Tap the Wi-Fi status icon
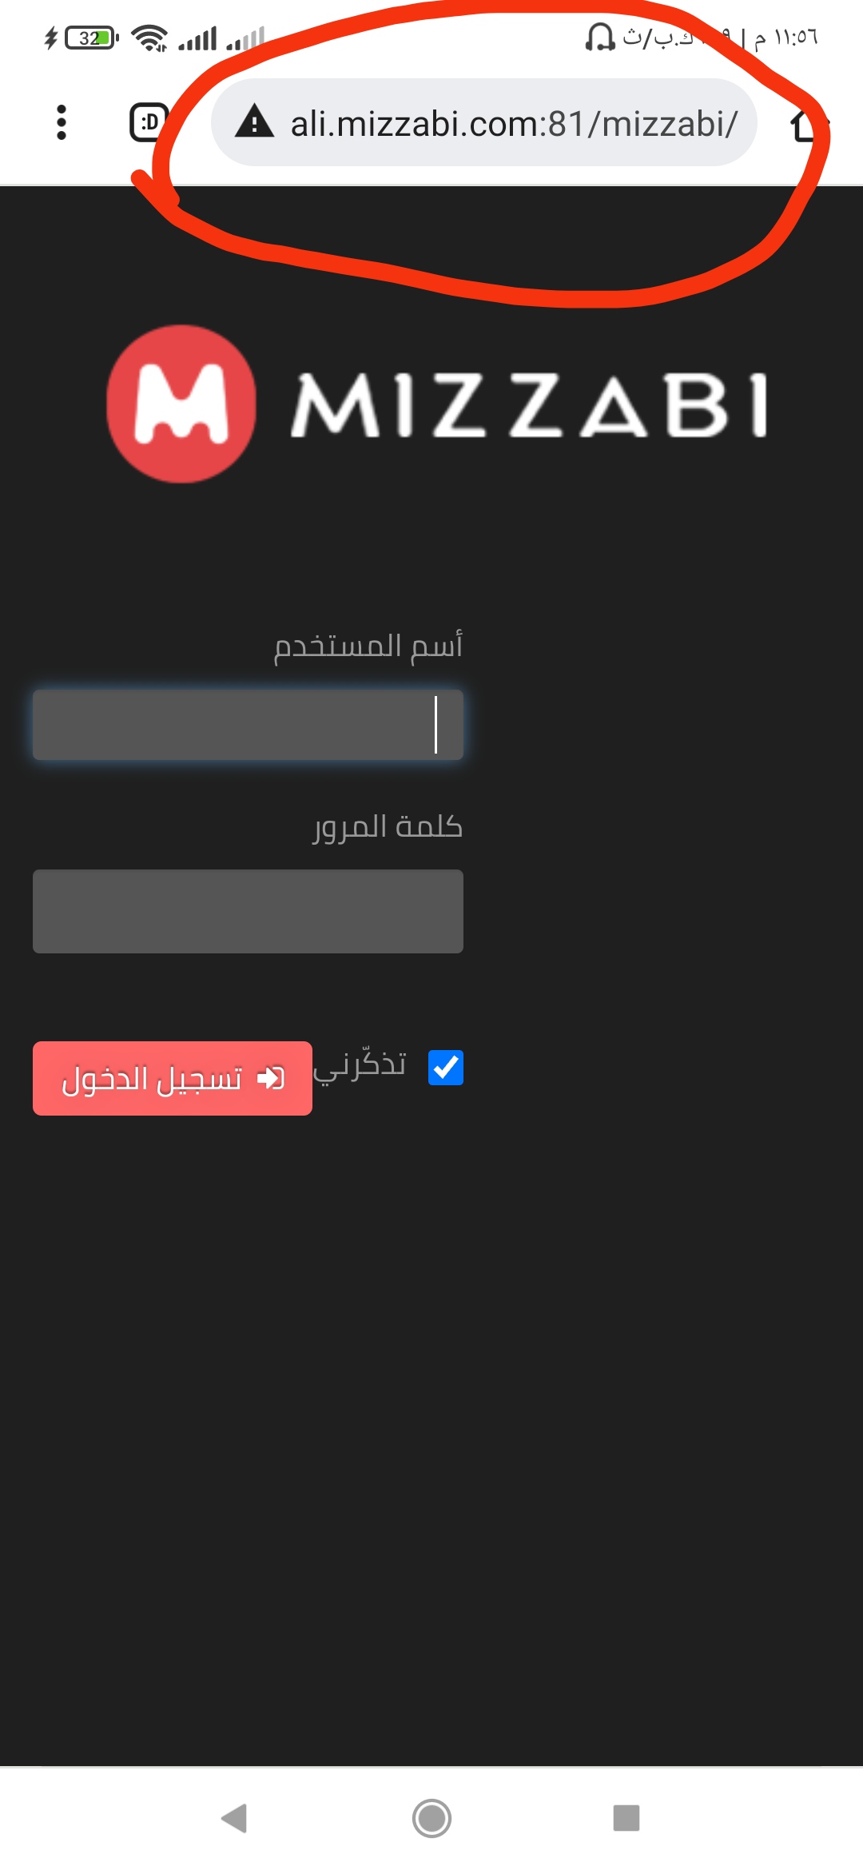863x1870 pixels. point(149,38)
